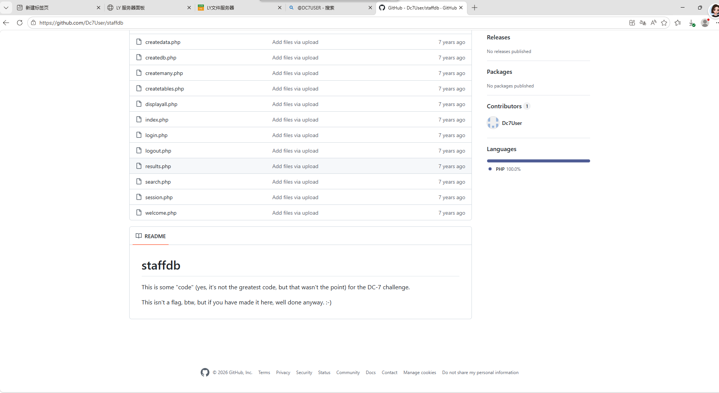This screenshot has height=393, width=719.
Task: Click the footer Terms link
Action: click(x=264, y=373)
